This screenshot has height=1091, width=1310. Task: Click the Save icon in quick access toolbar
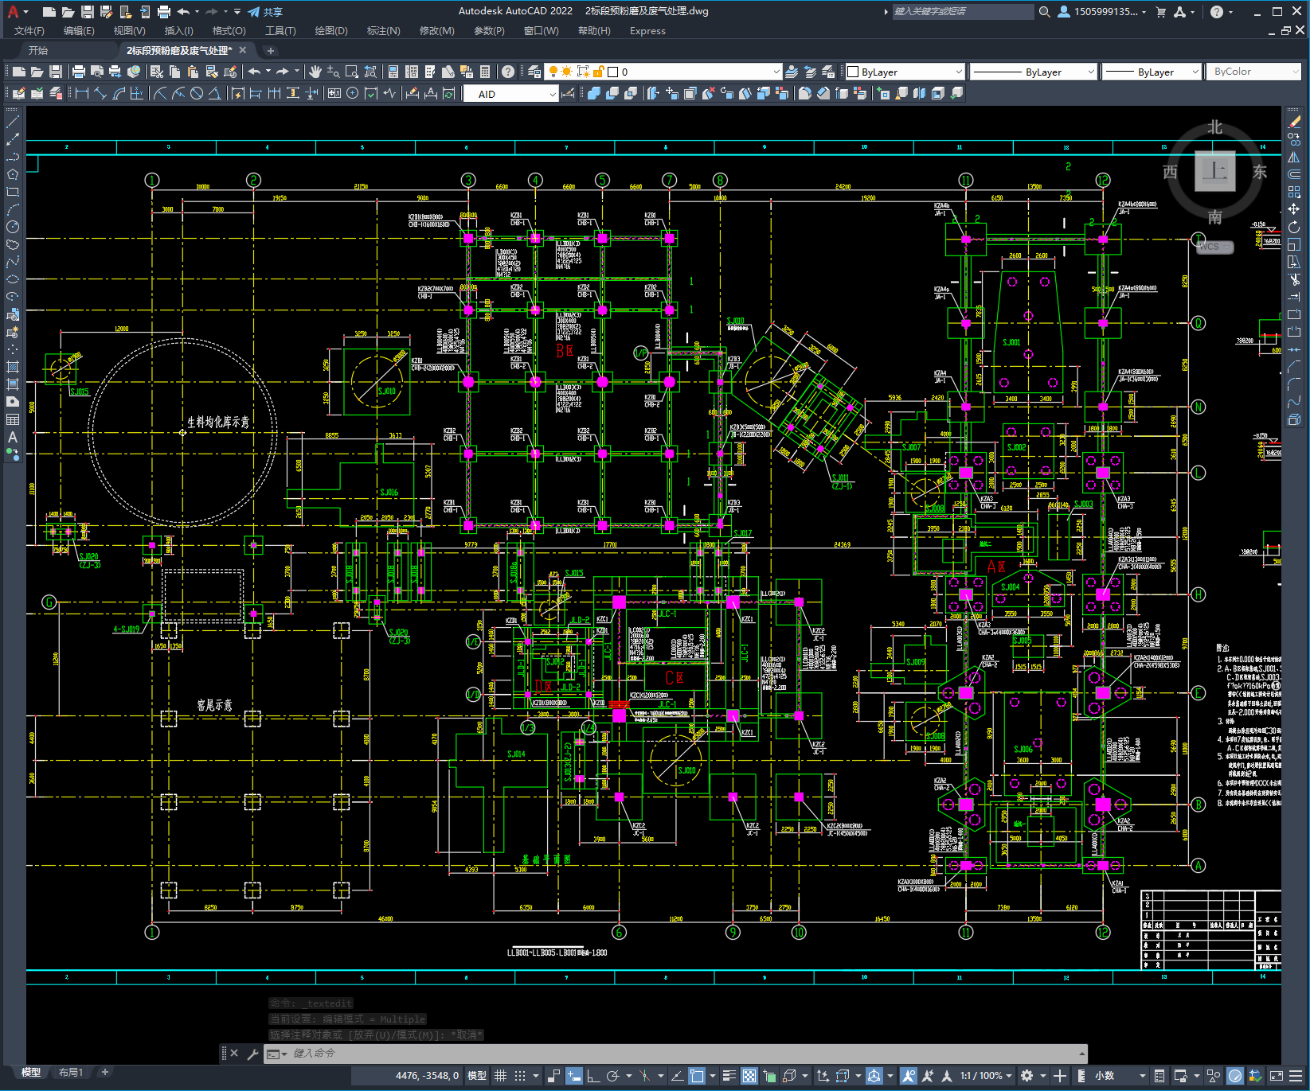(x=88, y=11)
